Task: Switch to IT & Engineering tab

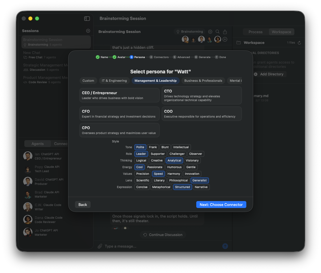Action: [x=114, y=81]
